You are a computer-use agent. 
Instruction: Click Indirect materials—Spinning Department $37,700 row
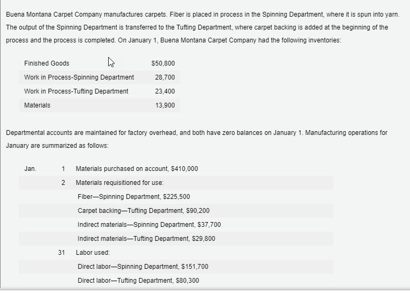[149, 225]
